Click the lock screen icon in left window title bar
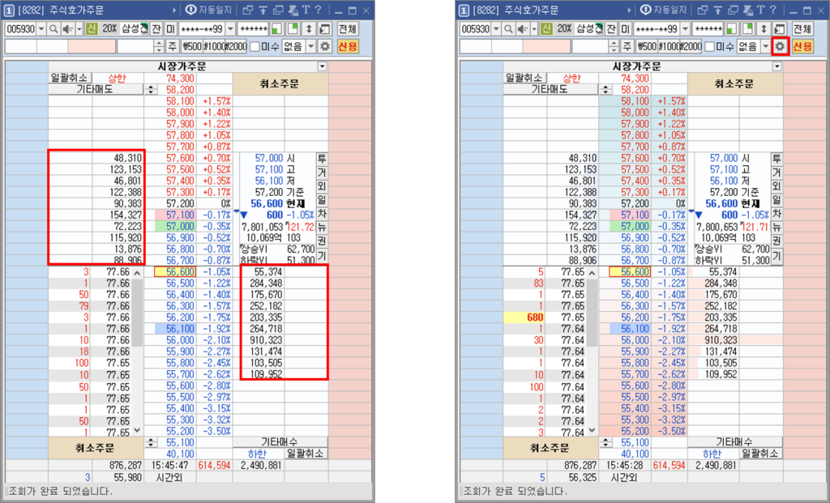 (x=292, y=10)
